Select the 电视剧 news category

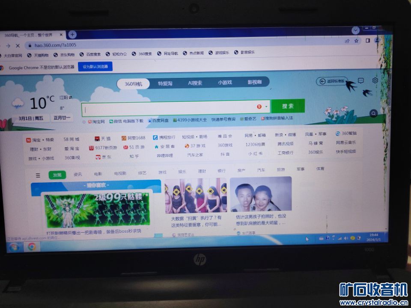tap(120, 173)
